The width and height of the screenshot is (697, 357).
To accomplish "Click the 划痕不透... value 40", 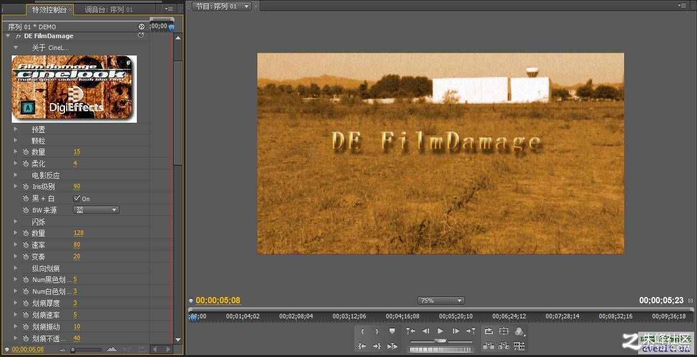I will [77, 339].
